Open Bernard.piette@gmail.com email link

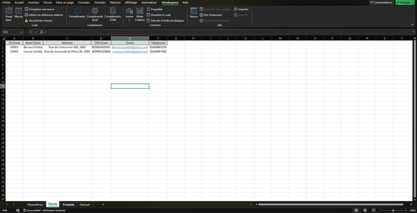point(130,47)
